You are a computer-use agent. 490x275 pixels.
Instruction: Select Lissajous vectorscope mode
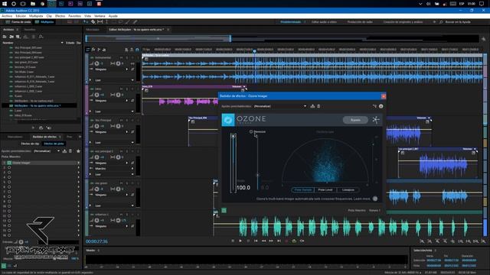[348, 189]
